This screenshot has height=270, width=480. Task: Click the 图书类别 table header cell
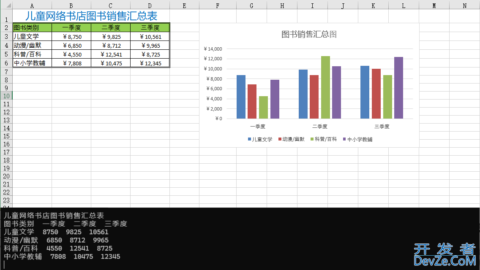coord(32,28)
